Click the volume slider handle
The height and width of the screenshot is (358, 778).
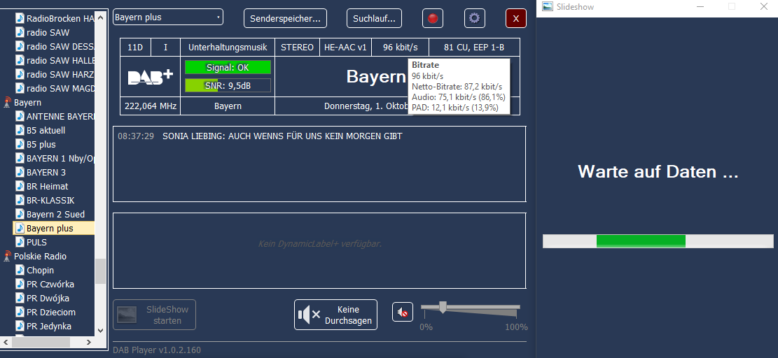pyautogui.click(x=443, y=306)
